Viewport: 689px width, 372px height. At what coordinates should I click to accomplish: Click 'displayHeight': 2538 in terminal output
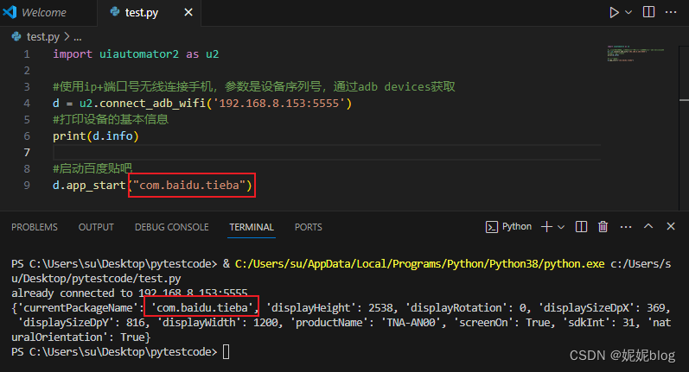point(332,307)
